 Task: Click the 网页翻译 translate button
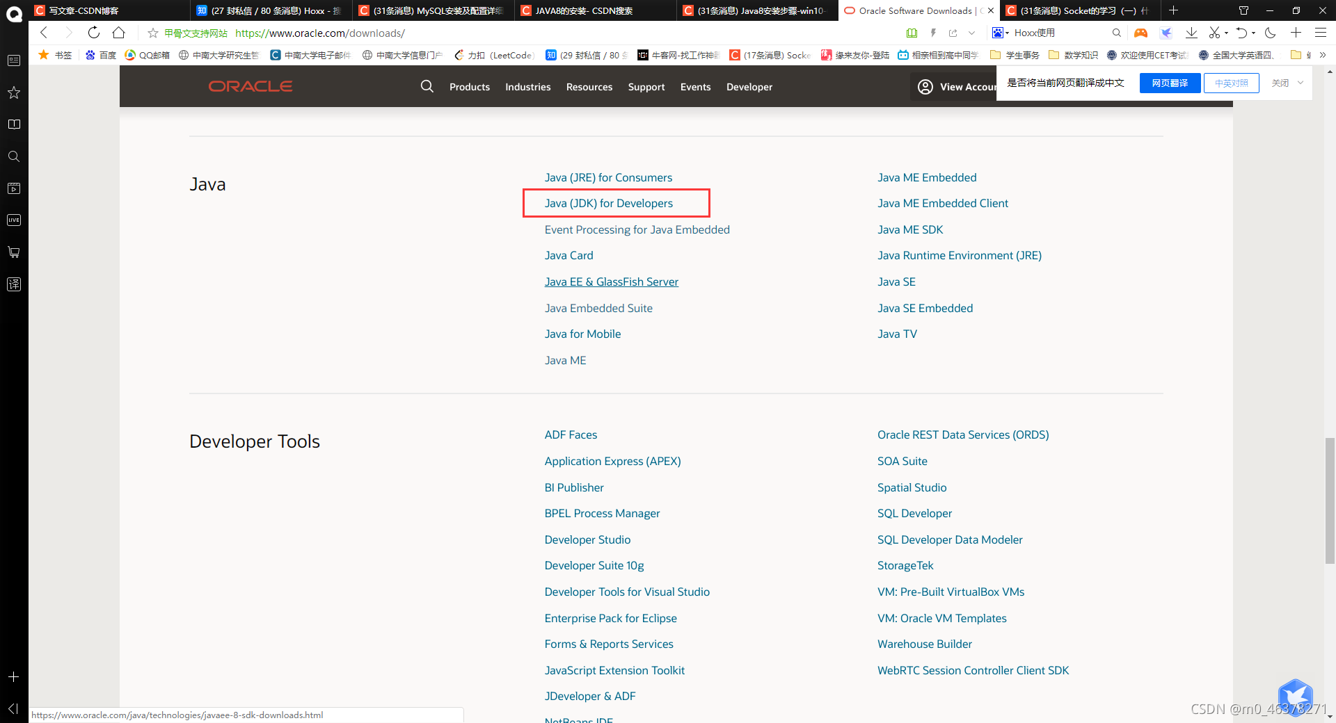(1170, 83)
